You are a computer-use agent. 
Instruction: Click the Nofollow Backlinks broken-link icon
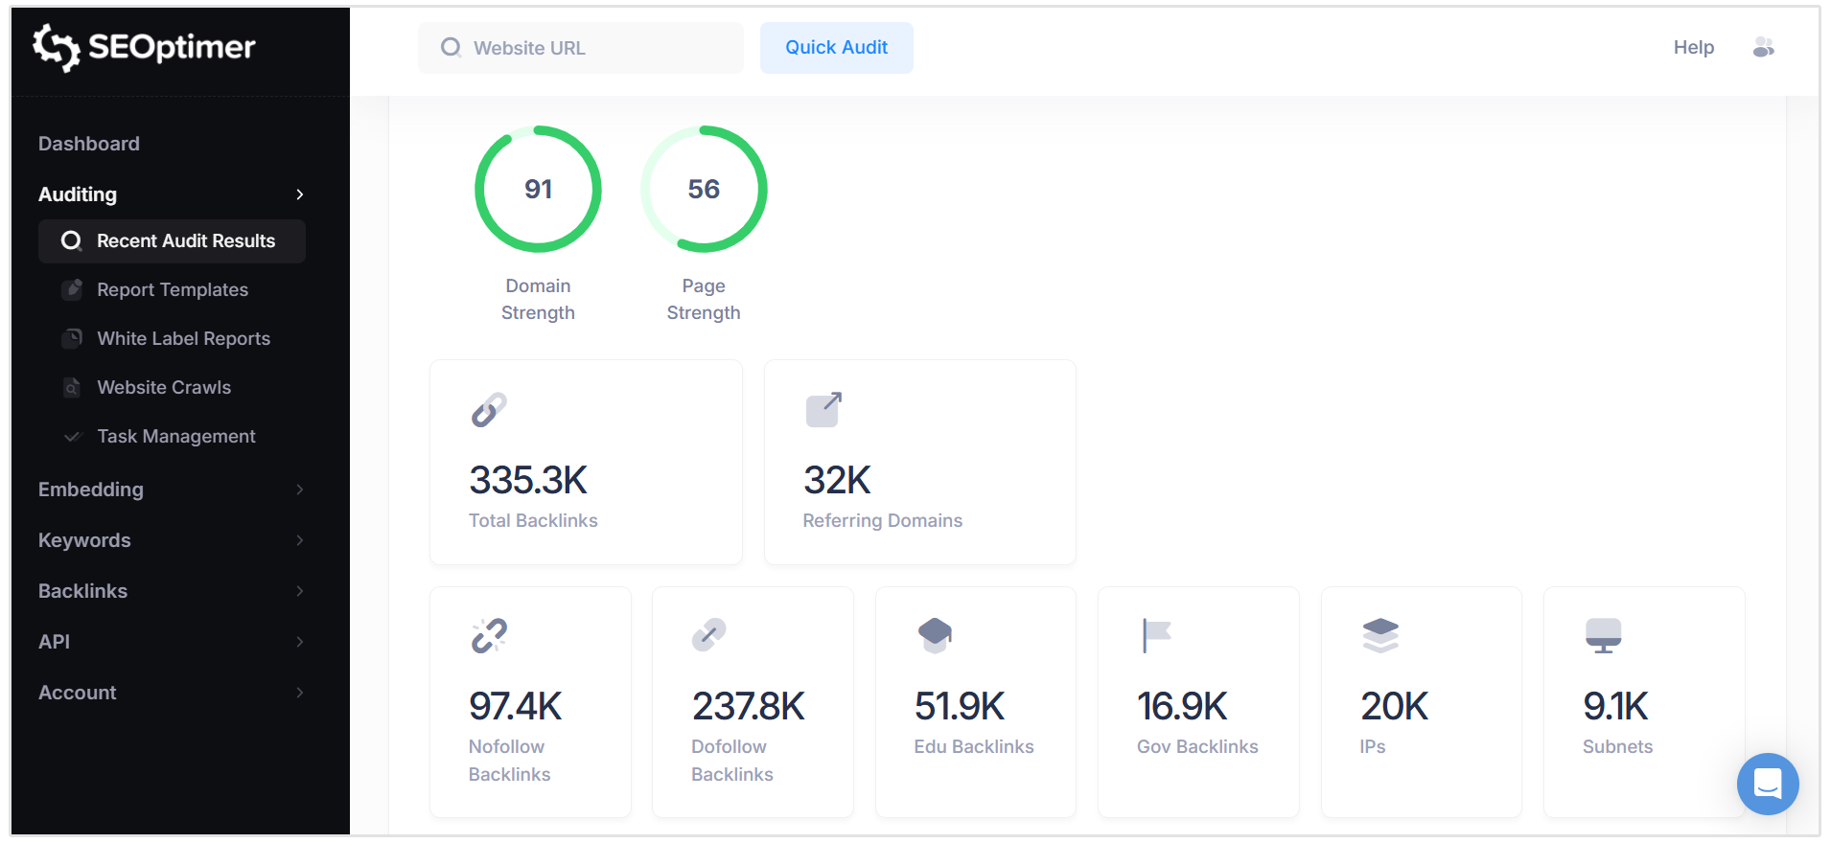[489, 635]
